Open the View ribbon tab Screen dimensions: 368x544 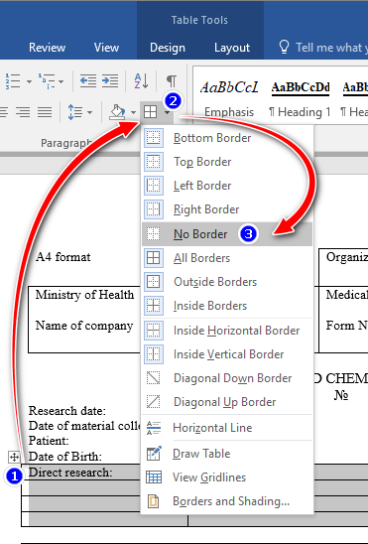pyautogui.click(x=106, y=48)
